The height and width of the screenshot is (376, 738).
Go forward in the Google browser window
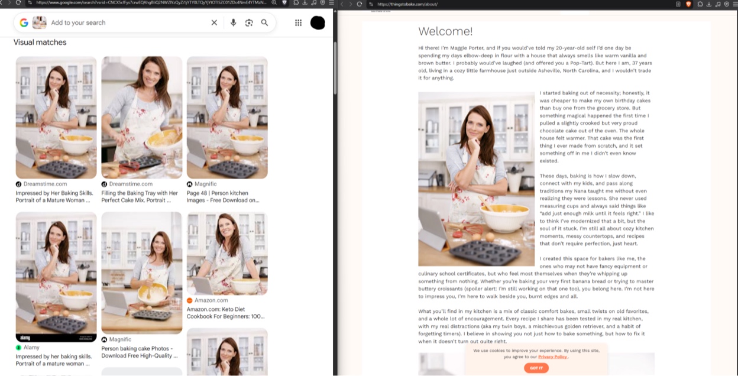(9, 3)
